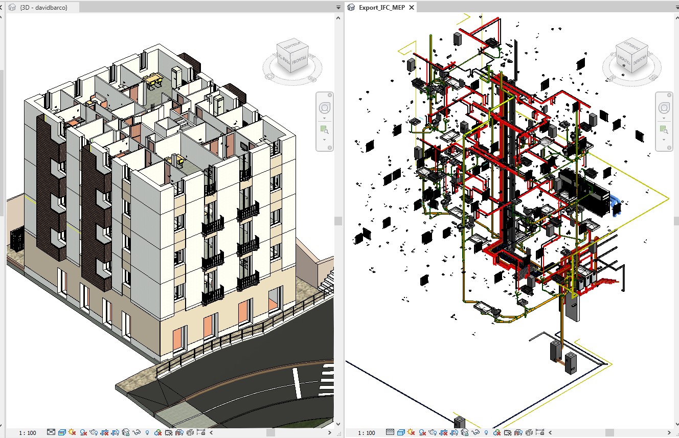The image size is (679, 438).
Task: Open Detail Level in Export_IFC_MEP view
Action: 391,432
